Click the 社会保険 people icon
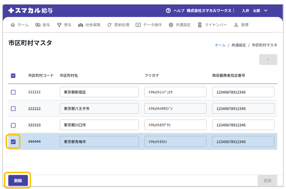Screen dimensions: 286x189 click(80, 25)
